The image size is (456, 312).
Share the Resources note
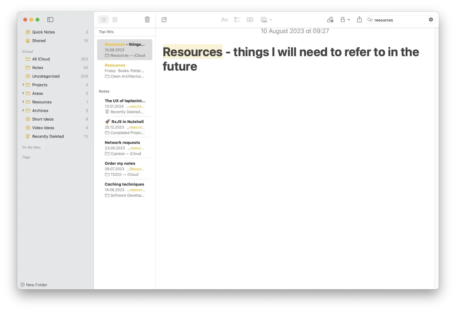[359, 19]
